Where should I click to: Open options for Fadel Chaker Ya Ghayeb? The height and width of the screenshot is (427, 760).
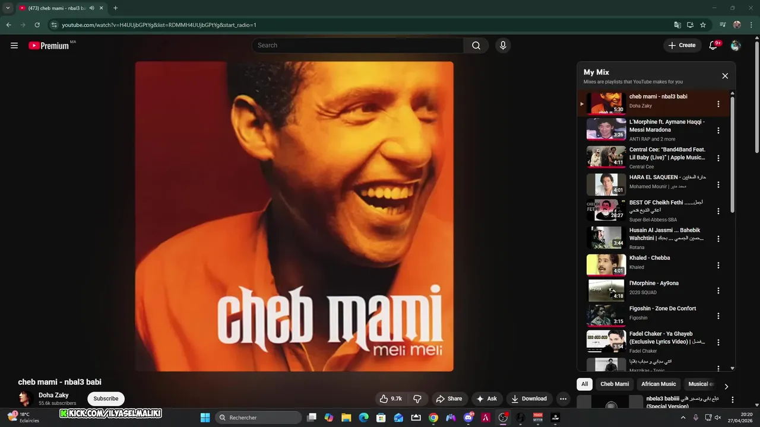tap(718, 342)
